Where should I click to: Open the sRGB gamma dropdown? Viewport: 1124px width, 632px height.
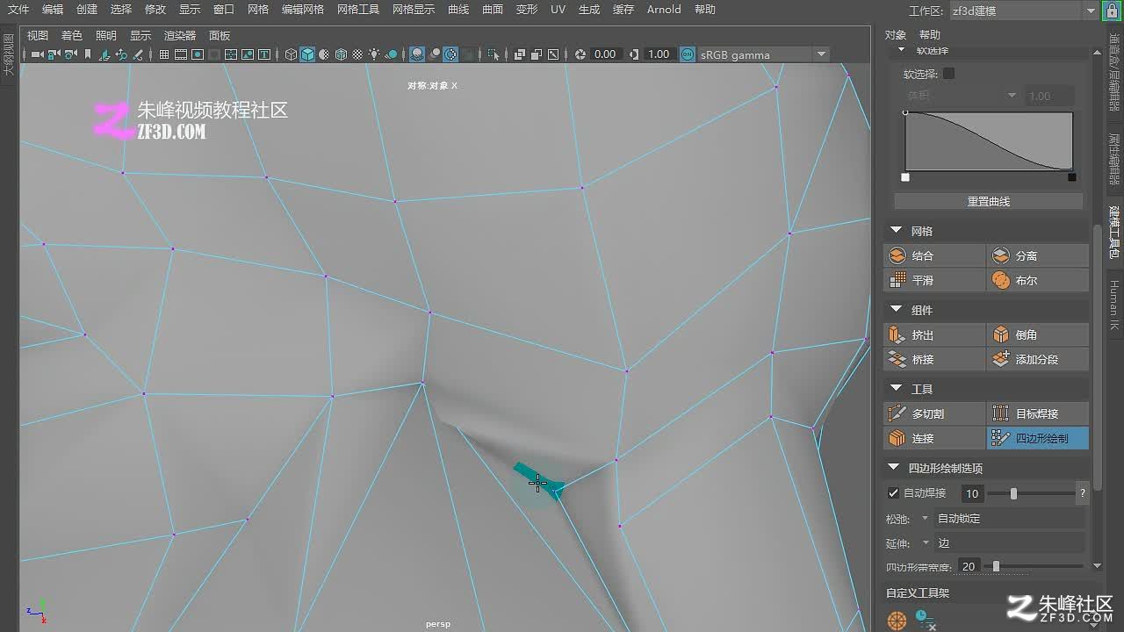pos(763,54)
